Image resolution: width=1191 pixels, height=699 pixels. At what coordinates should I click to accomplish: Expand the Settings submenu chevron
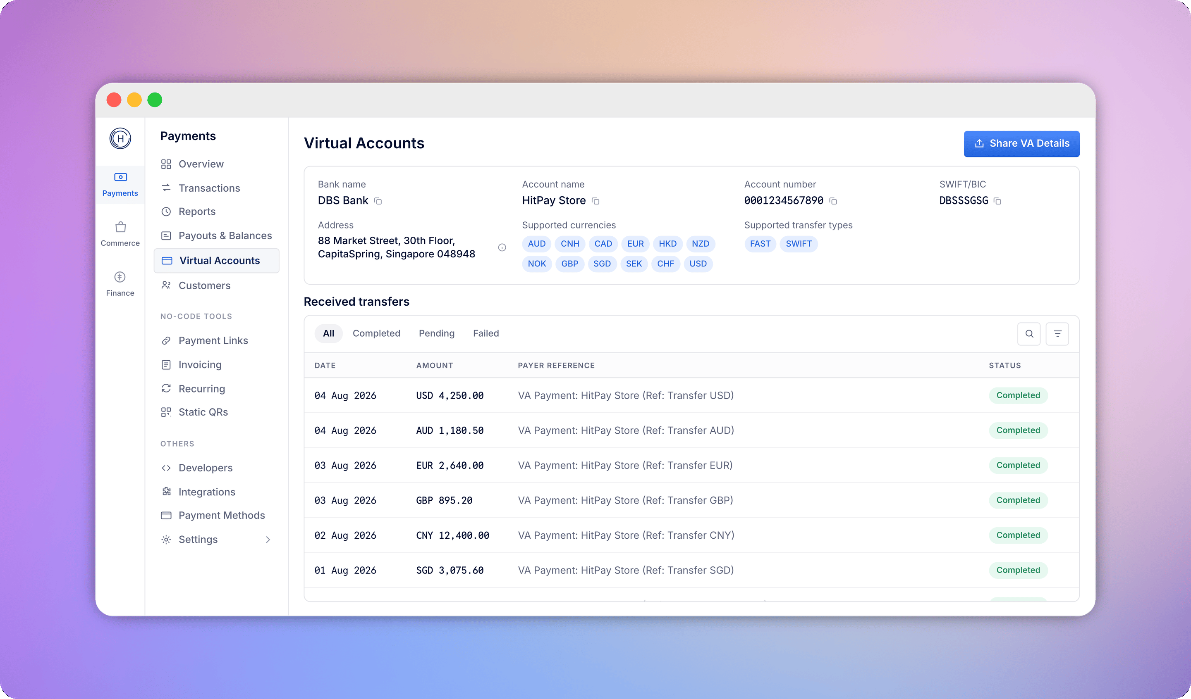click(x=268, y=540)
